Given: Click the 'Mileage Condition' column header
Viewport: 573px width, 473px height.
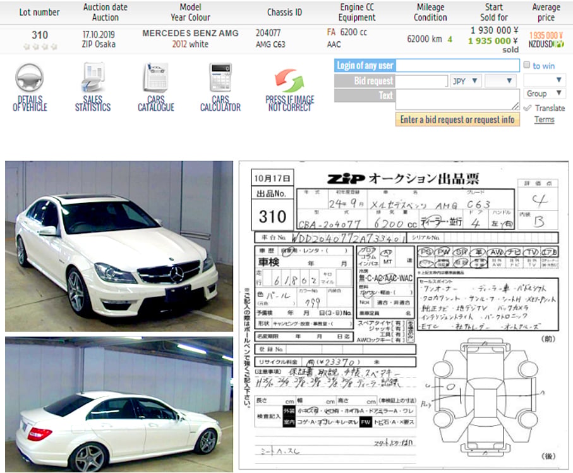Looking at the screenshot, I should click(x=430, y=12).
